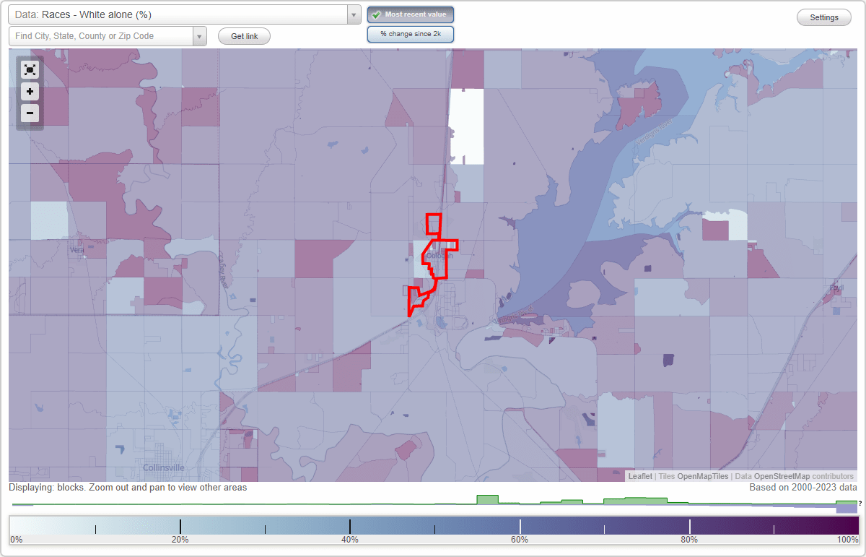
Task: Click the question mark beside the histogram
Action: tap(859, 504)
